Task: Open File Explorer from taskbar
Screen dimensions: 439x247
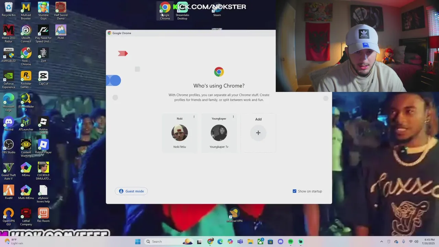Action: tap(250, 242)
